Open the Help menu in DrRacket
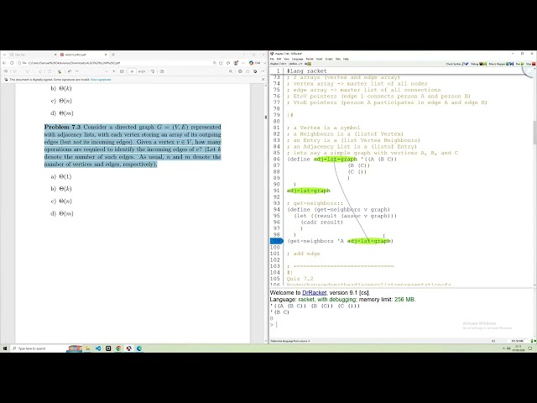 [x=346, y=59]
